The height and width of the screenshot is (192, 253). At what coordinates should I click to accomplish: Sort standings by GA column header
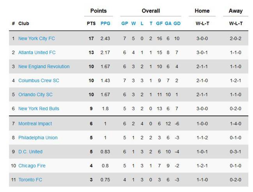coord(168,23)
